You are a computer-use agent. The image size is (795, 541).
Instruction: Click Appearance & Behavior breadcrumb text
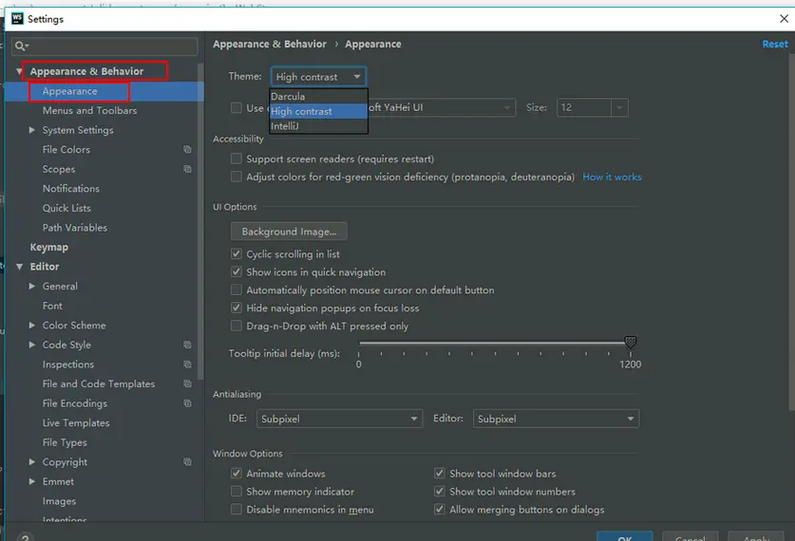tap(270, 44)
